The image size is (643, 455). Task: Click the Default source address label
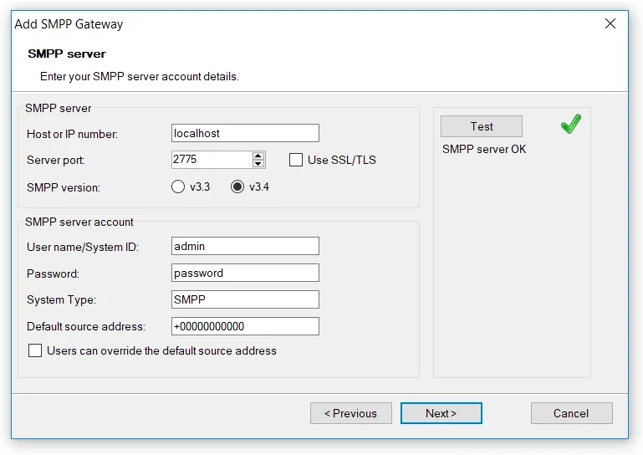tap(86, 326)
